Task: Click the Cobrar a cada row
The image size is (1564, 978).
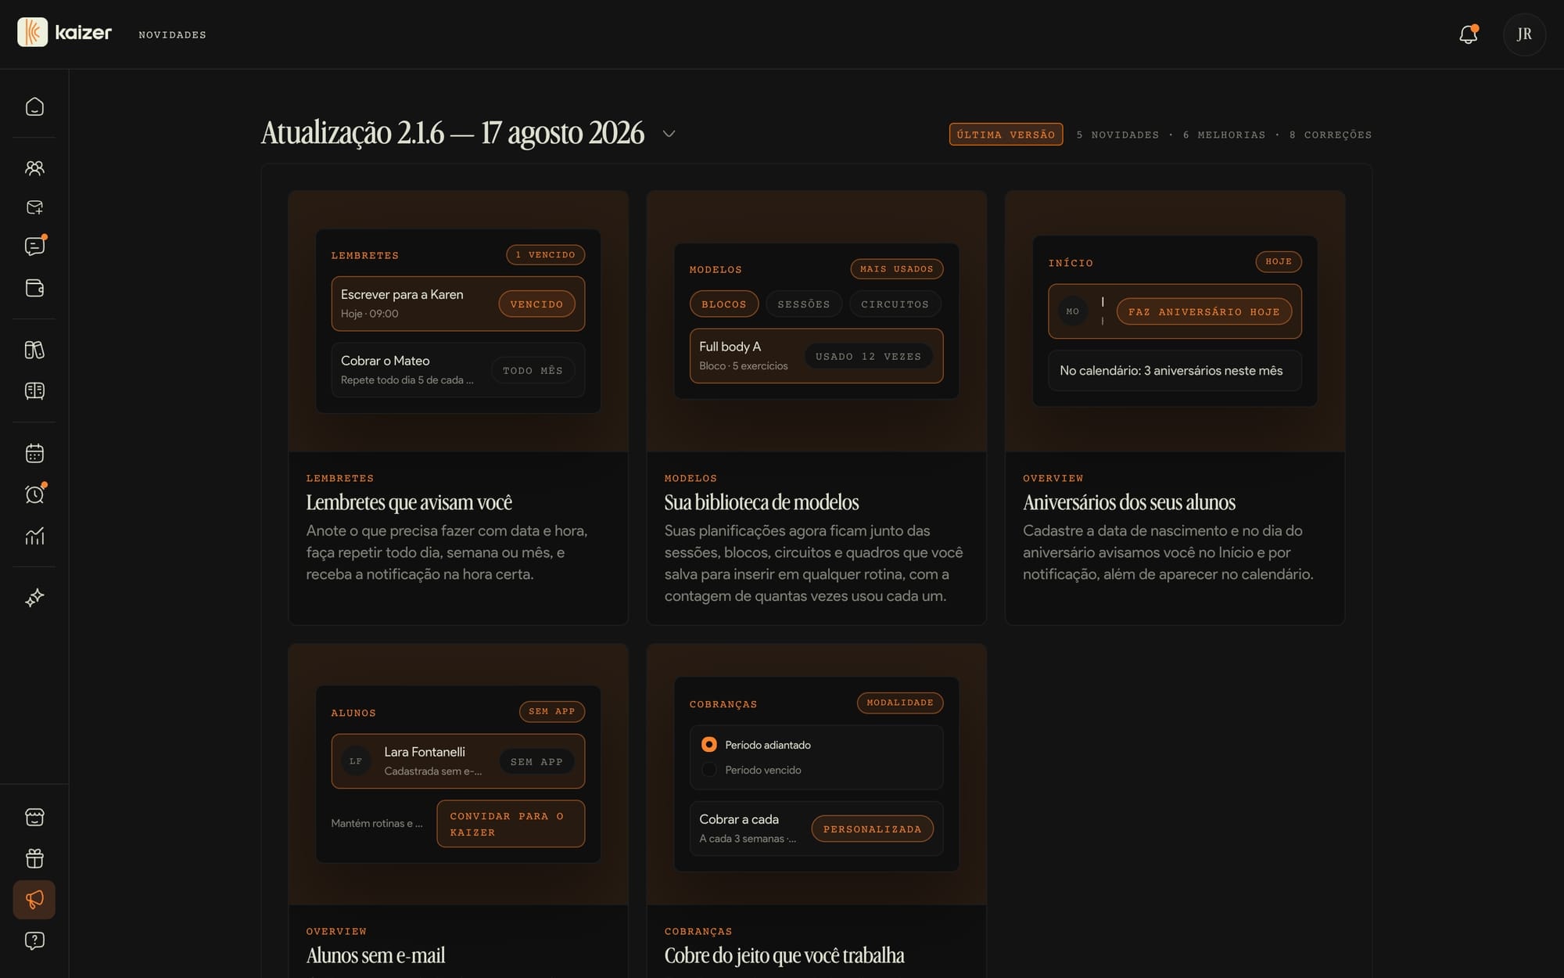Action: pos(816,829)
